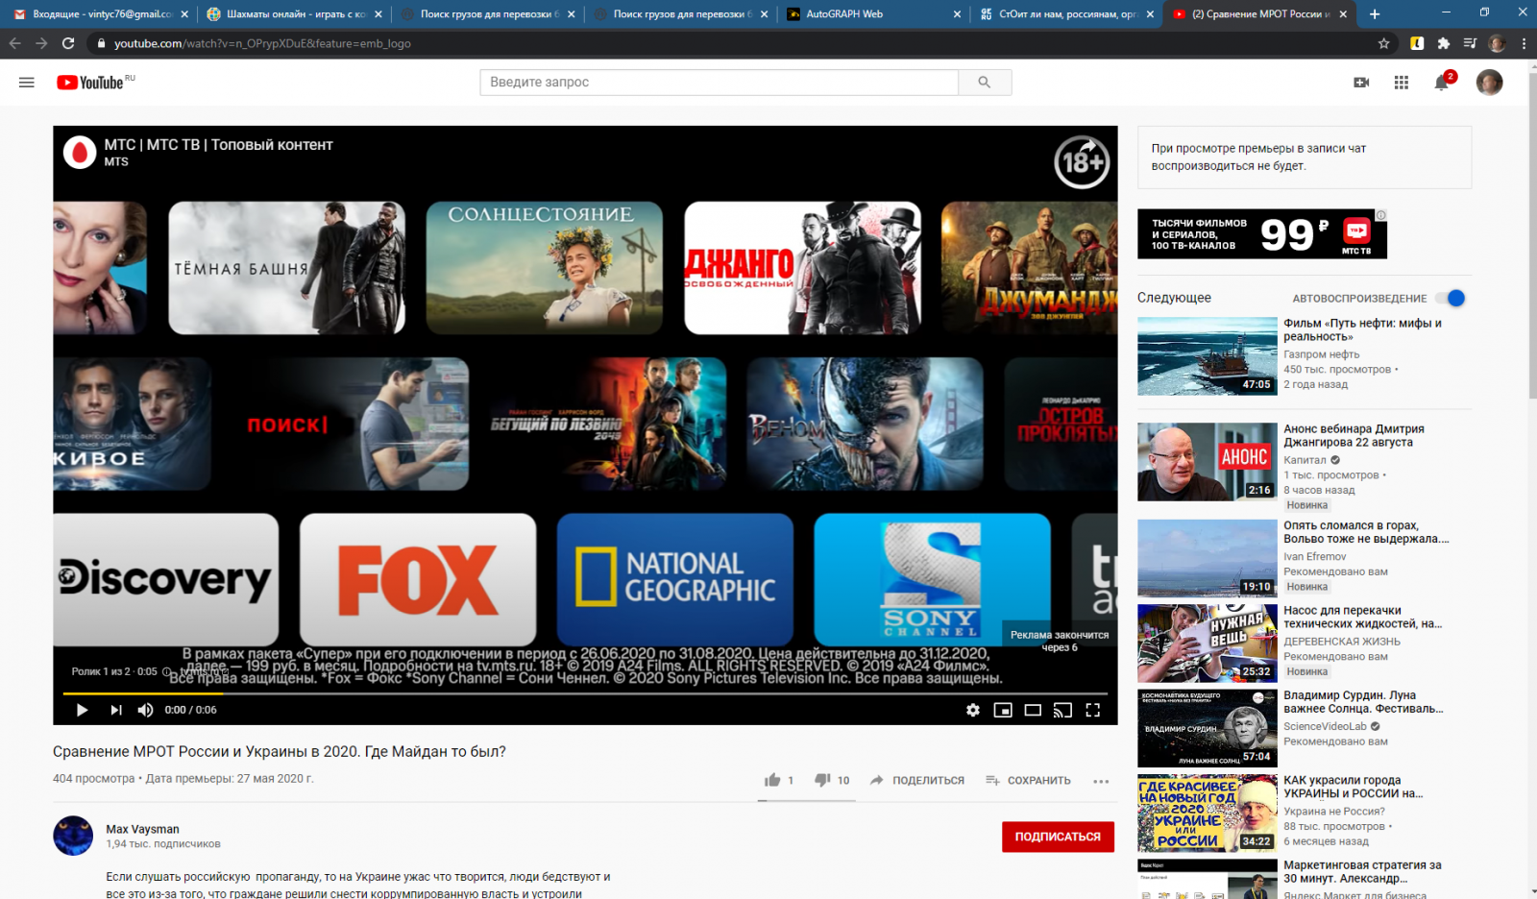
Task: Open 'КАК украсили города' video thumbnail
Action: point(1208,814)
